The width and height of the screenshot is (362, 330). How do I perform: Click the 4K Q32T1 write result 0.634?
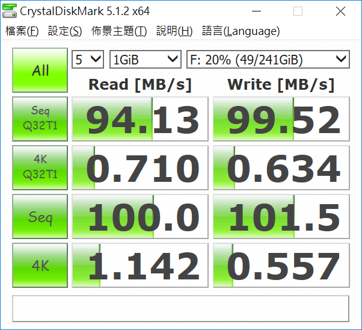[x=281, y=167]
